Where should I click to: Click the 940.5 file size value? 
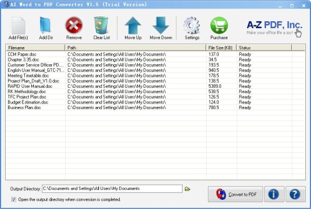214,70
